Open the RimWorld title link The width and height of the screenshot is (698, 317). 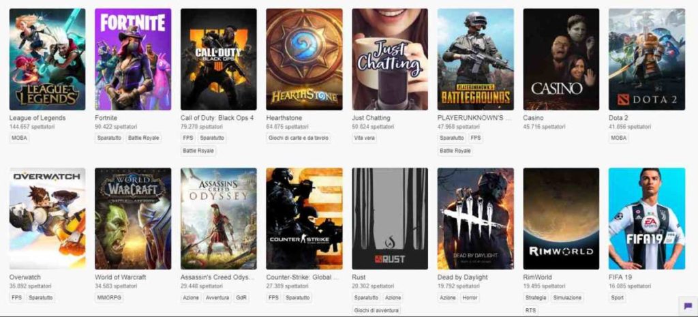pos(537,277)
